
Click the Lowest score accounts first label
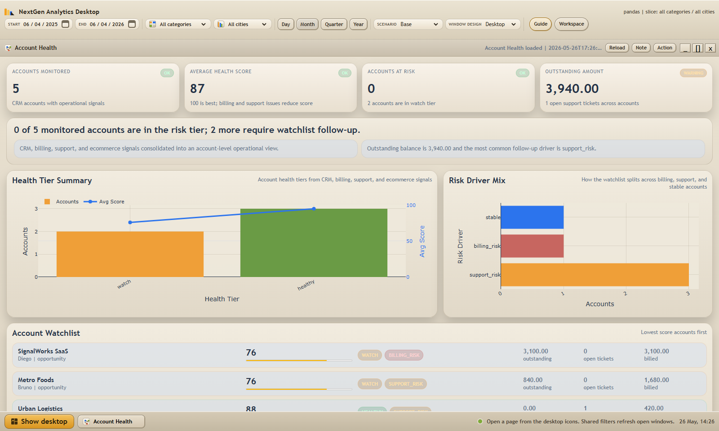(674, 332)
